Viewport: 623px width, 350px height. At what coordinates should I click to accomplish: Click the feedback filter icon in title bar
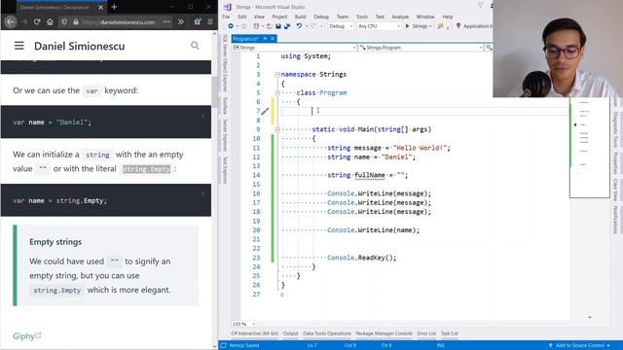pyautogui.click(x=480, y=6)
